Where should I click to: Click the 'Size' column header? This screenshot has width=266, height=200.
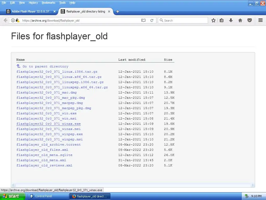pyautogui.click(x=168, y=60)
